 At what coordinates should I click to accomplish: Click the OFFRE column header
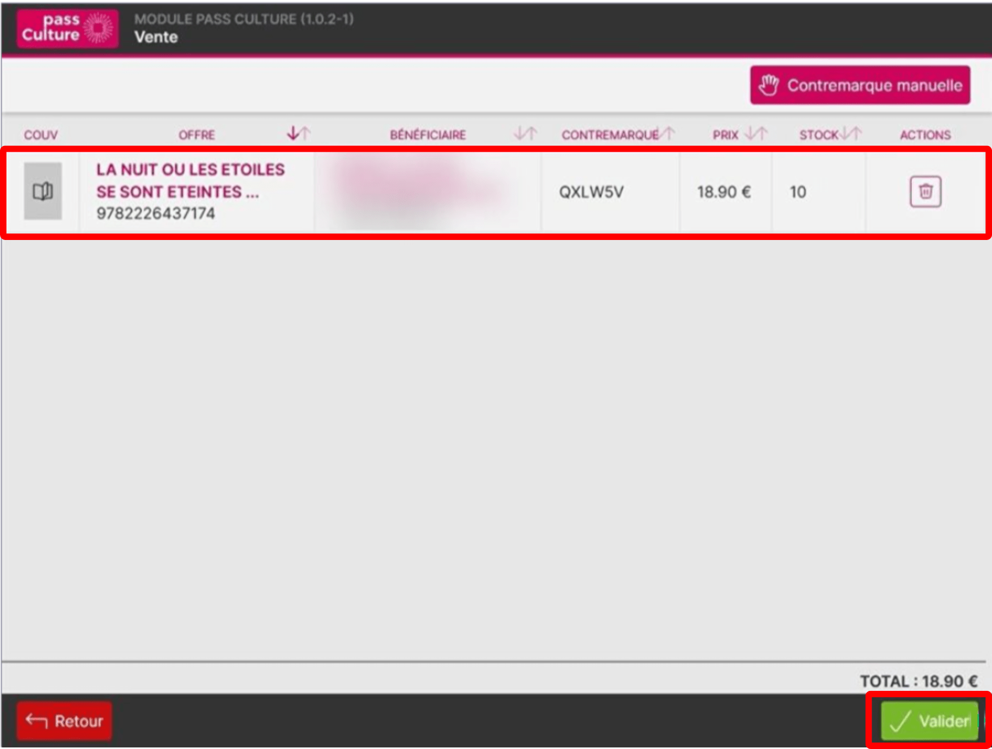point(197,135)
